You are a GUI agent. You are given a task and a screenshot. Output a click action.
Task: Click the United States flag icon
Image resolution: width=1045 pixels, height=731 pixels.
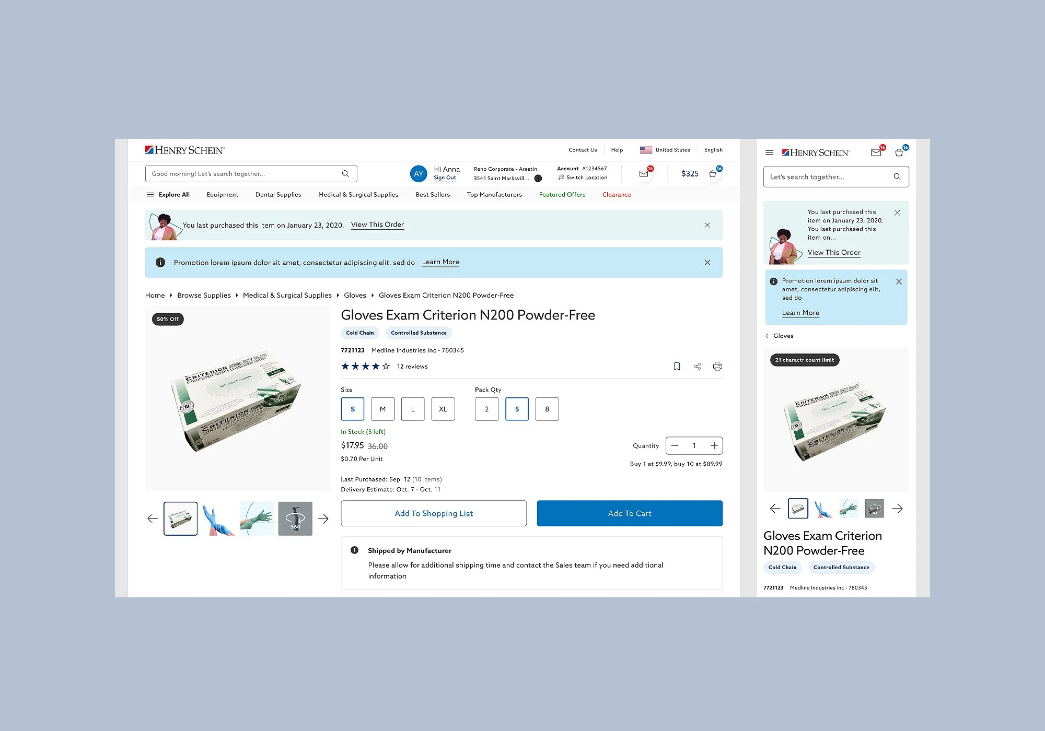[646, 150]
